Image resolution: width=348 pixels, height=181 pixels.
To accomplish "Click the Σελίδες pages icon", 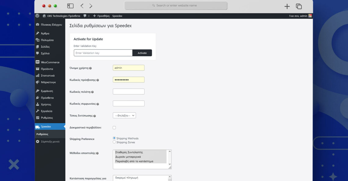I will [38, 47].
